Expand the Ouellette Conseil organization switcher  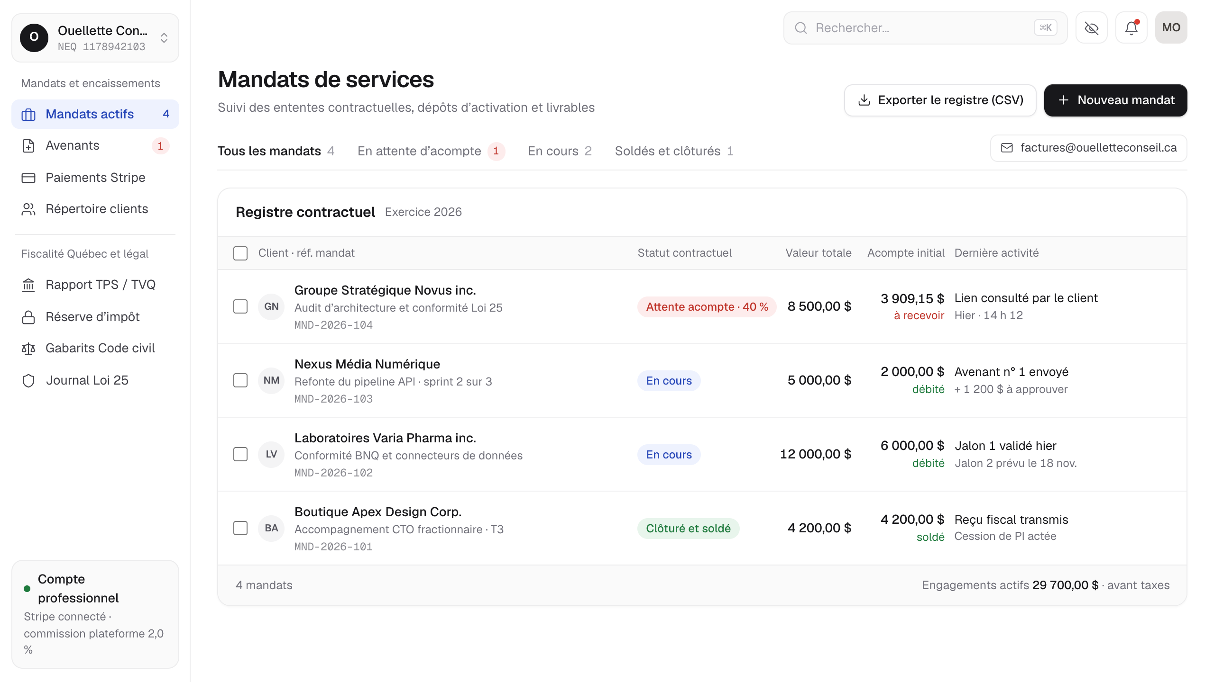tap(95, 38)
